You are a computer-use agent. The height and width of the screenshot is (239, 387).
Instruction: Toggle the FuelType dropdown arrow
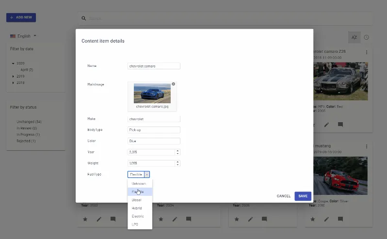pyautogui.click(x=147, y=175)
